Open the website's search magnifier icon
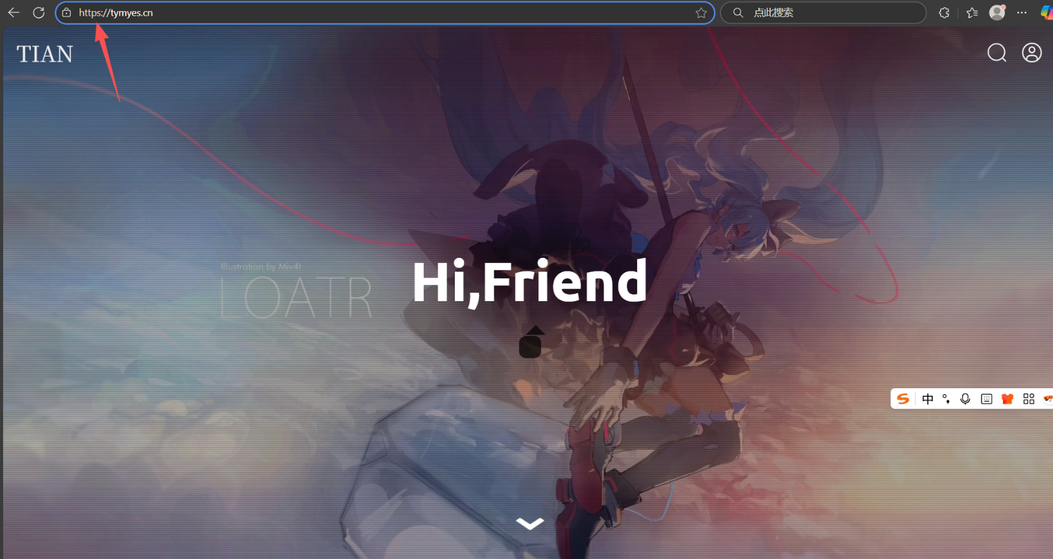This screenshot has width=1053, height=559. 996,53
